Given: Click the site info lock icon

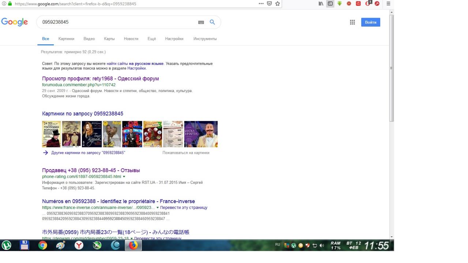Looking at the screenshot, I should pos(10,4).
